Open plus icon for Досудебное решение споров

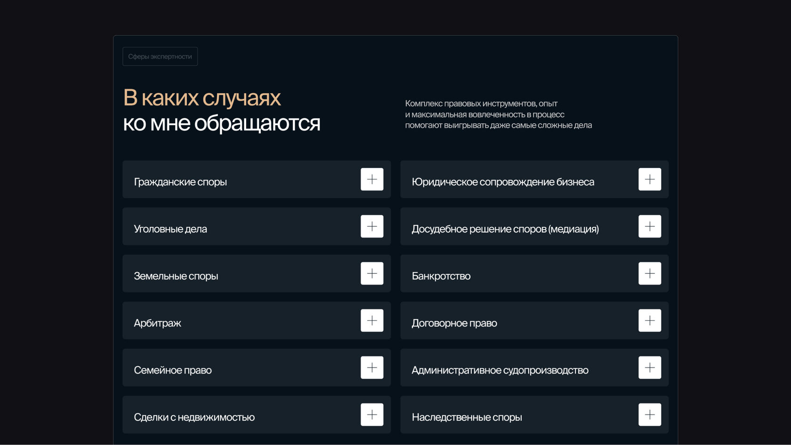tap(650, 227)
